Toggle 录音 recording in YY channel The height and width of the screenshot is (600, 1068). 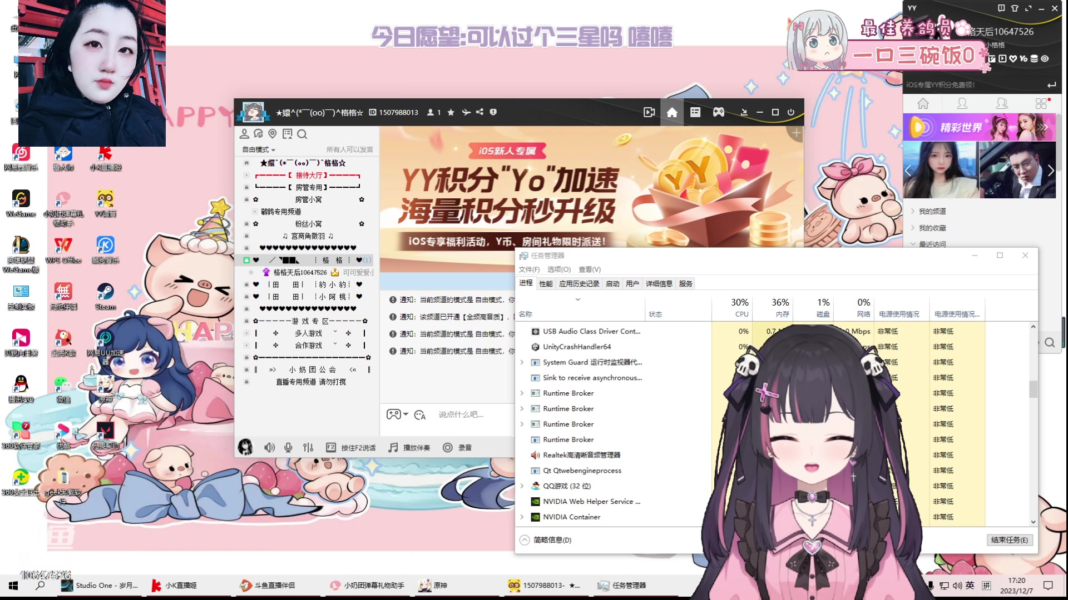pyautogui.click(x=457, y=448)
